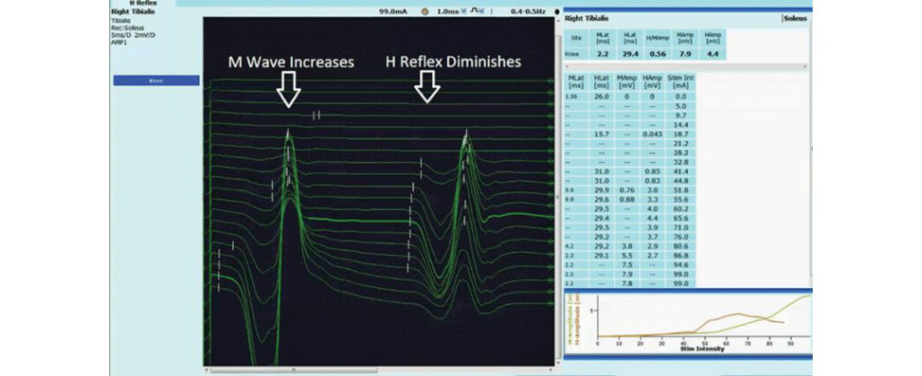This screenshot has width=922, height=376.
Task: Click the Stim Int [mA] column header
Action: pos(681,81)
